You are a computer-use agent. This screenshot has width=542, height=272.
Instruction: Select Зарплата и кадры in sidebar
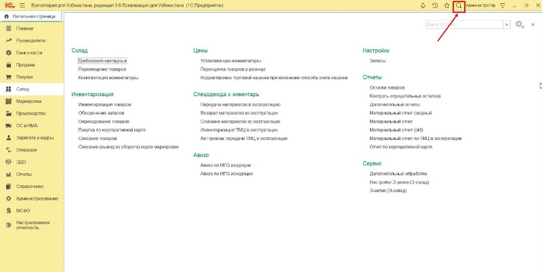35,137
